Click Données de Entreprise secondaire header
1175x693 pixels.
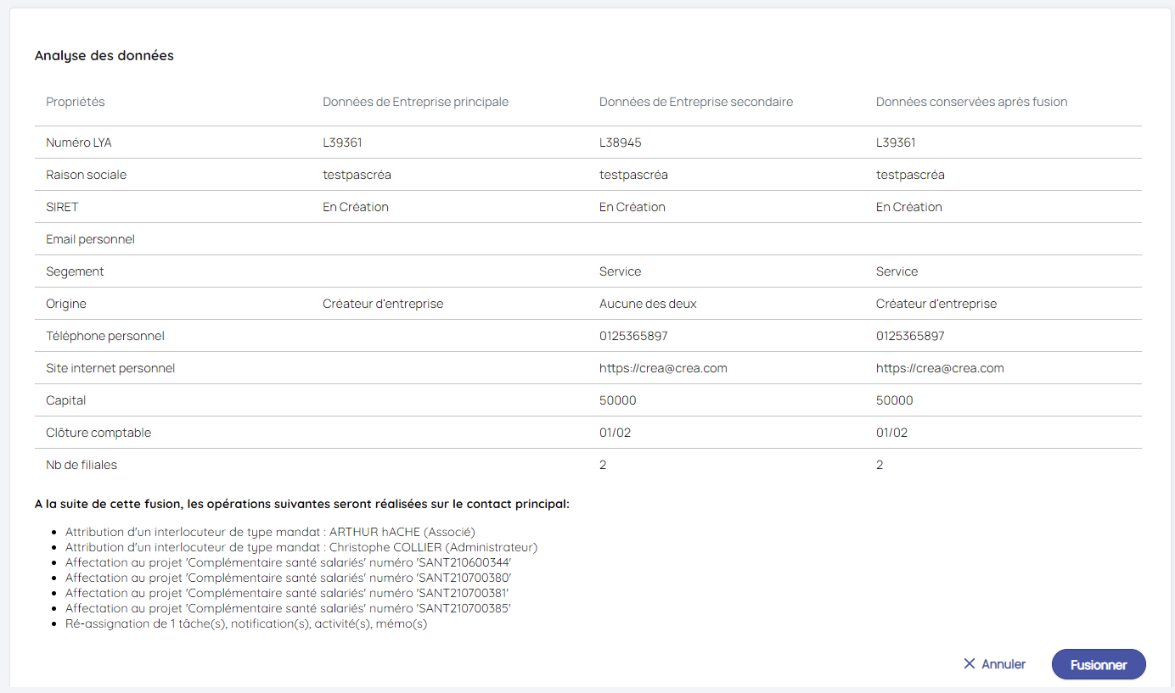(x=695, y=102)
